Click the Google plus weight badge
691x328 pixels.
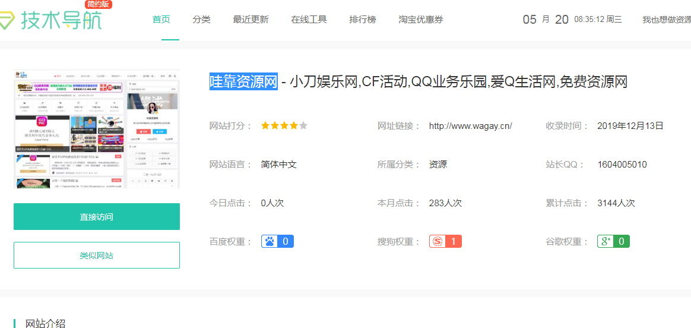pyautogui.click(x=613, y=241)
